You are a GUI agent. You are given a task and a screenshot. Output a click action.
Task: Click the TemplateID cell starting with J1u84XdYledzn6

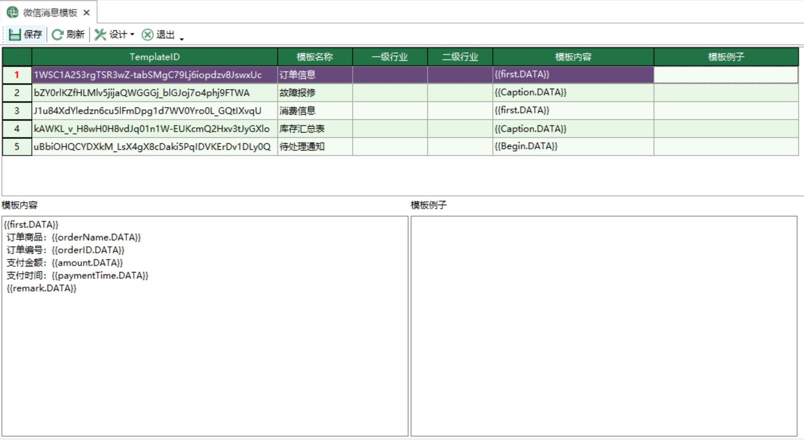pyautogui.click(x=155, y=111)
